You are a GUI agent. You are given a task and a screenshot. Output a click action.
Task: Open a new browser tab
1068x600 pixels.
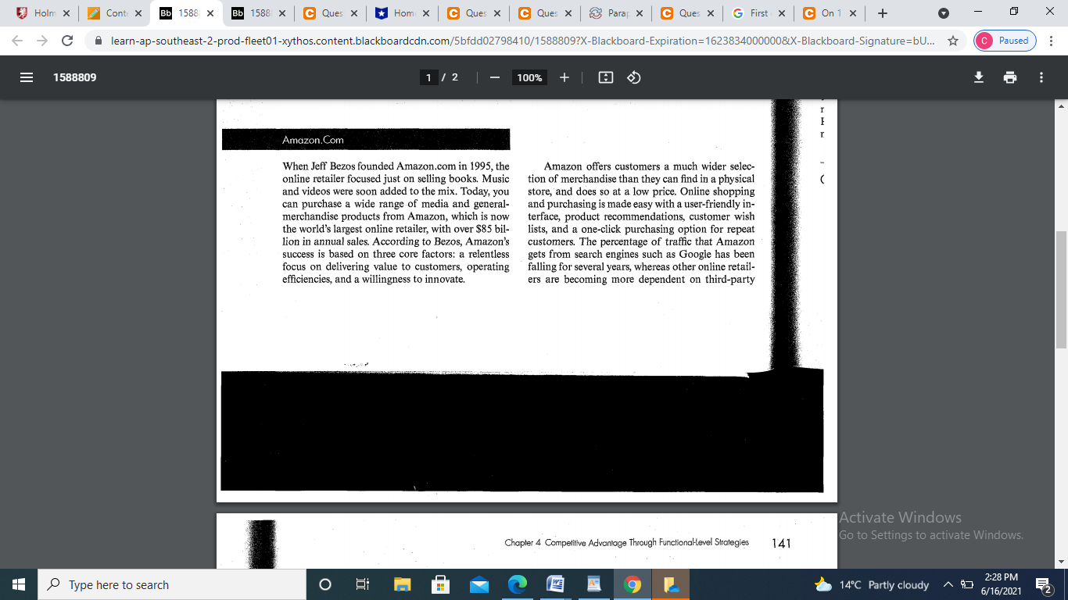click(882, 12)
